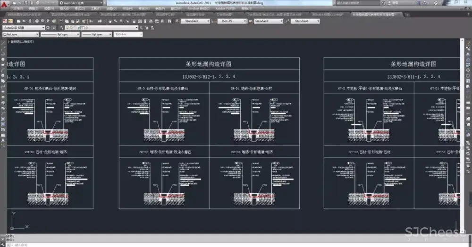Viewport: 472px width, 247px height.
Task: Open the AutoCAD 经典 workspace combo box
Action: tap(24, 28)
